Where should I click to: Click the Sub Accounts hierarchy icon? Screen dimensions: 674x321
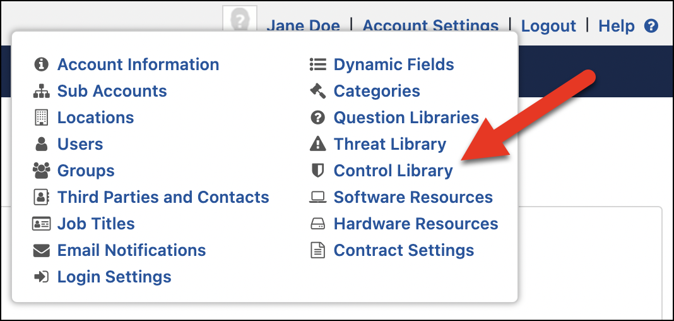click(41, 91)
